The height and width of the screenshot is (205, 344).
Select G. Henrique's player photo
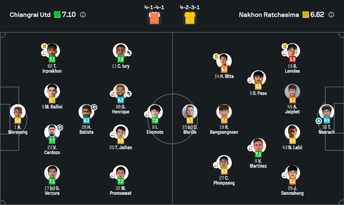pyautogui.click(x=120, y=91)
